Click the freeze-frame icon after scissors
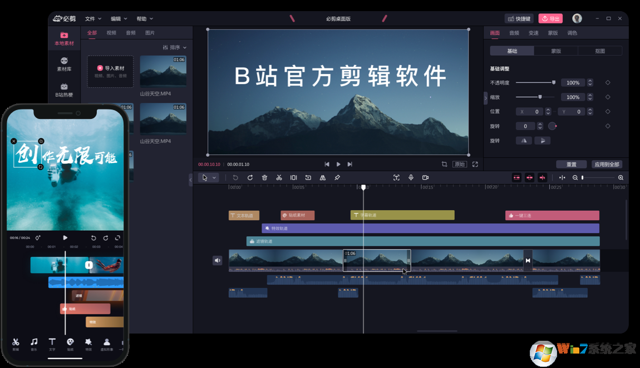The height and width of the screenshot is (368, 640). pos(293,178)
